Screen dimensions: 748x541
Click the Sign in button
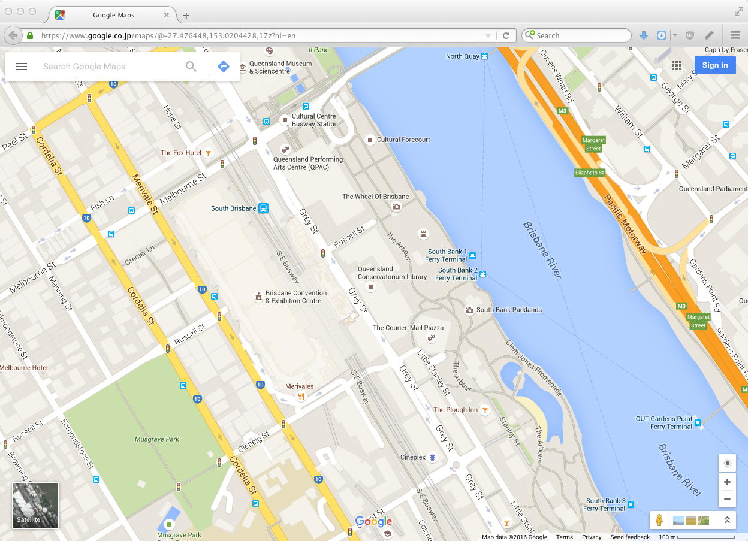[715, 65]
